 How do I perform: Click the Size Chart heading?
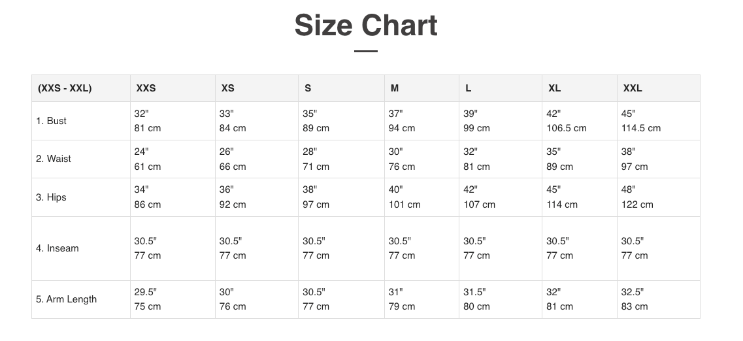click(365, 26)
